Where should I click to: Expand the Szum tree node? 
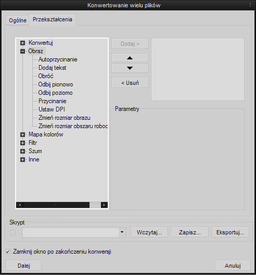click(22, 151)
